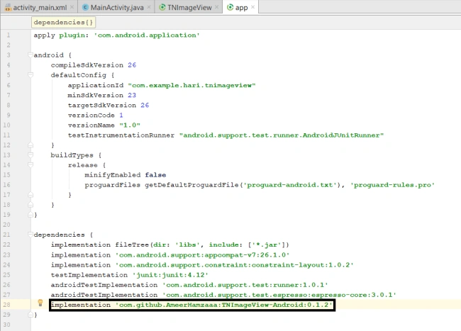Open the lightbulb quick-fix on line 28
This screenshot has height=331, width=461.
click(40, 303)
